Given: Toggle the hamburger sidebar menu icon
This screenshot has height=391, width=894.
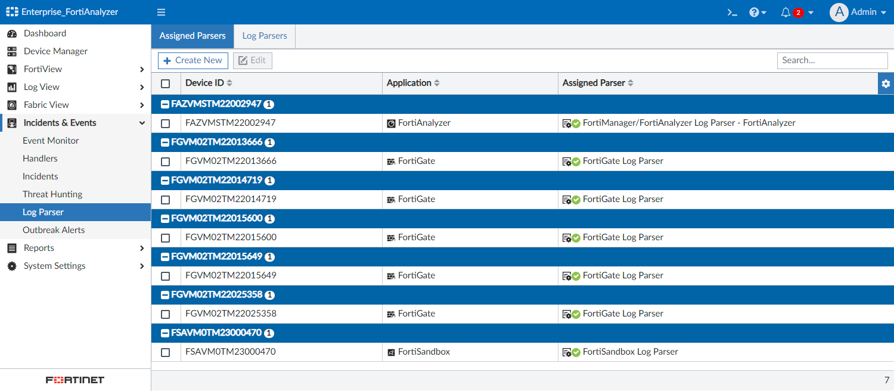Looking at the screenshot, I should (161, 13).
